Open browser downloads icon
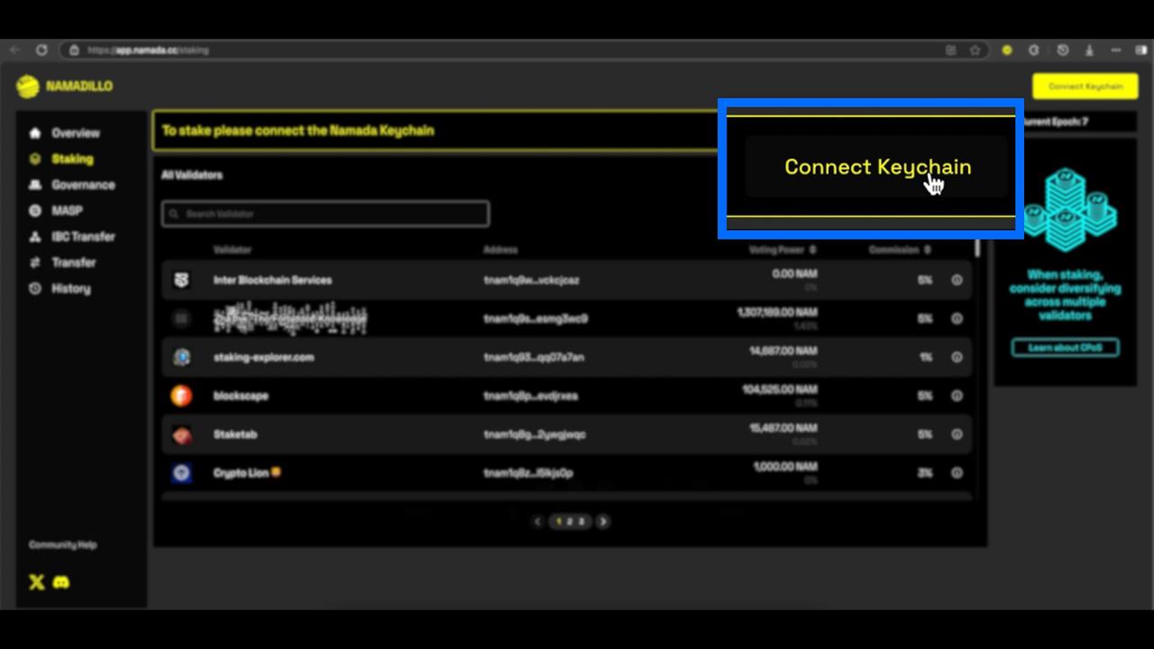1154x649 pixels. pyautogui.click(x=1089, y=50)
